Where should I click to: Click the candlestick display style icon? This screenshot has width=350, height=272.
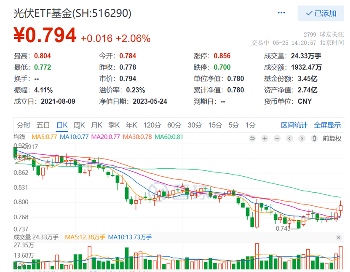[x=314, y=139]
